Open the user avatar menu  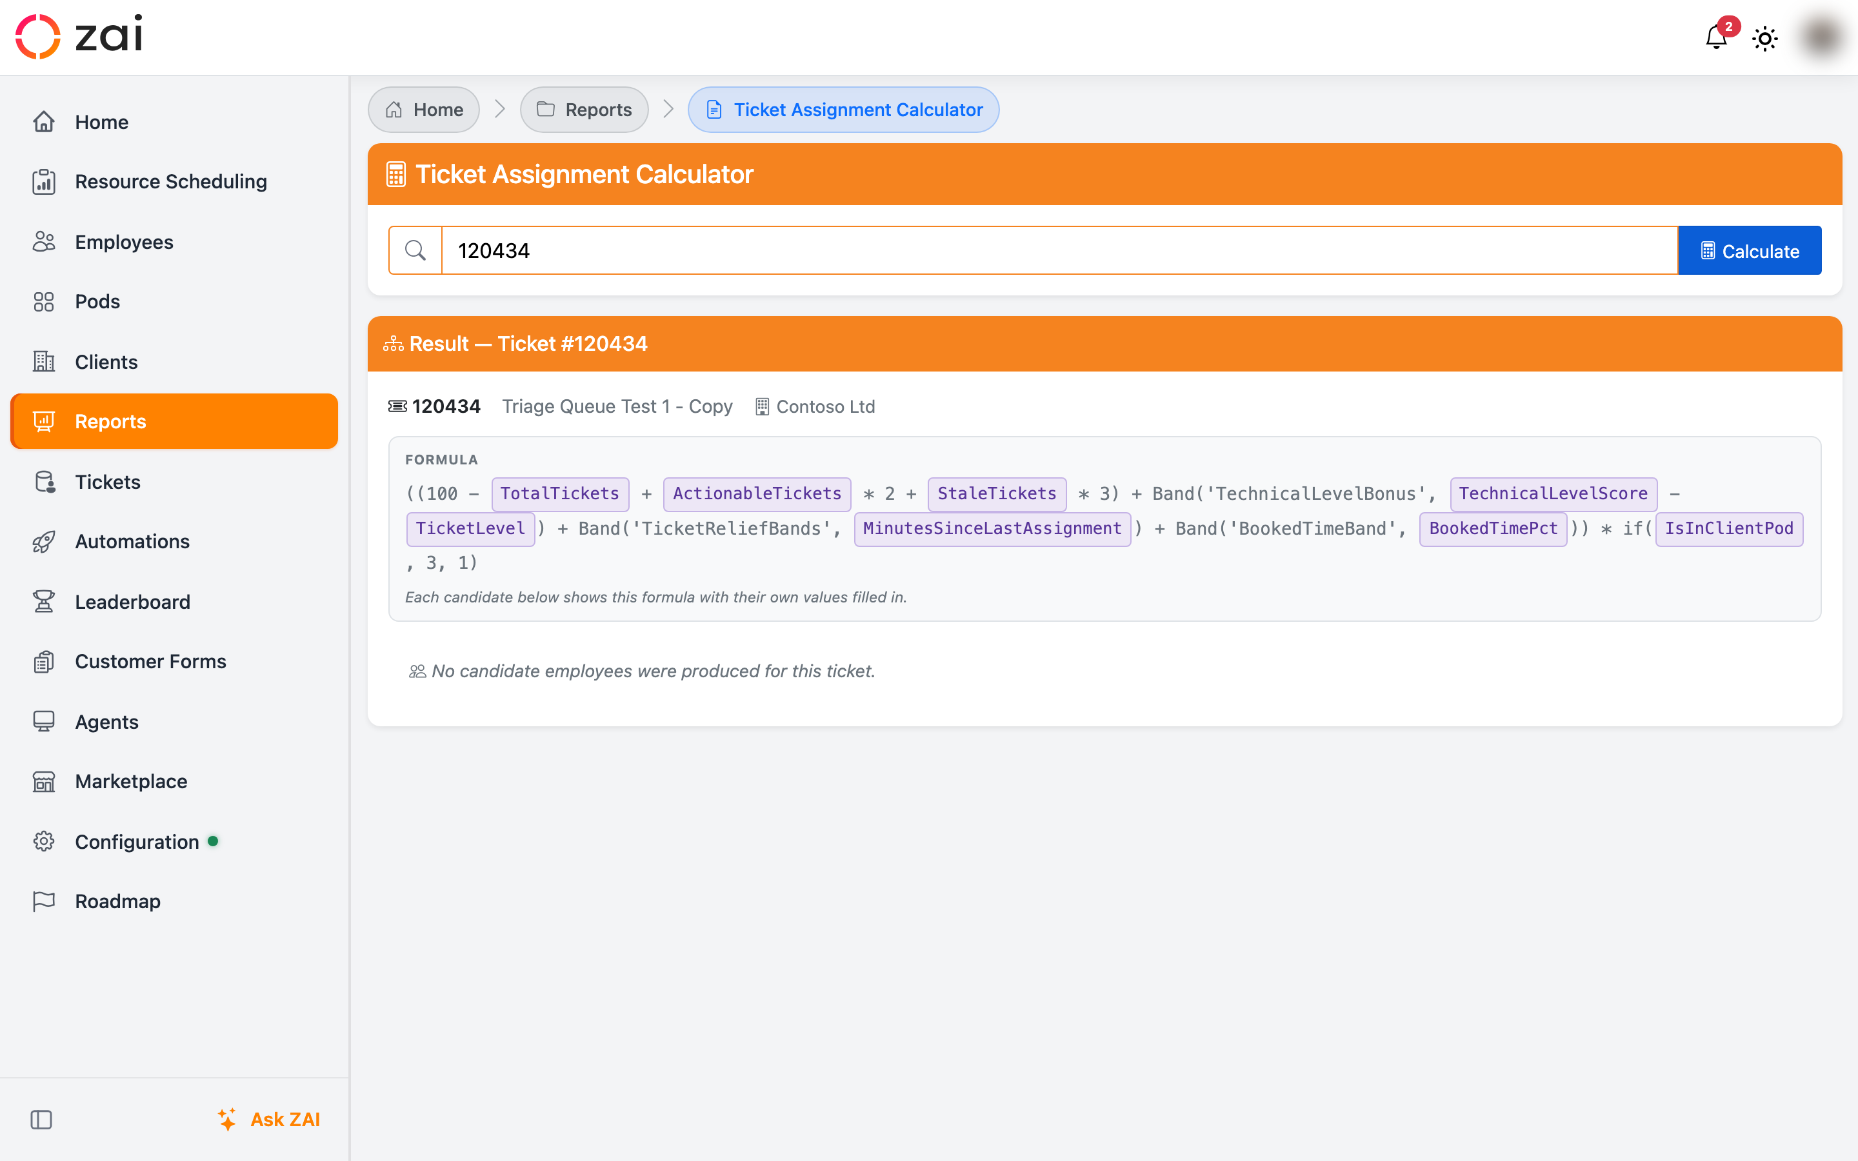tap(1822, 37)
